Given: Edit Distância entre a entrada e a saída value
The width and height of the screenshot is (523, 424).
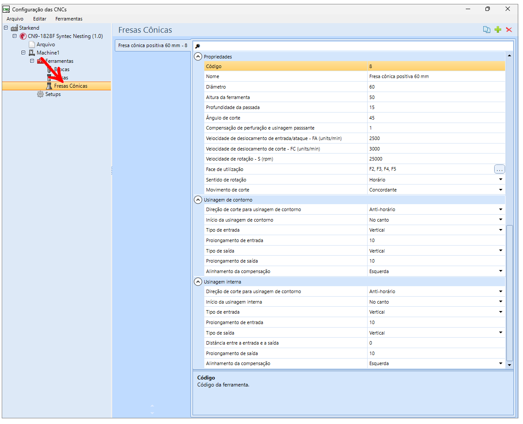Looking at the screenshot, I should click(436, 343).
